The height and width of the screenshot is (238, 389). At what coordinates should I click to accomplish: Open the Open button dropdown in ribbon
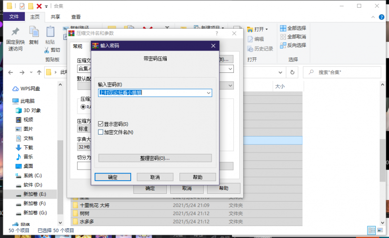click(266, 29)
